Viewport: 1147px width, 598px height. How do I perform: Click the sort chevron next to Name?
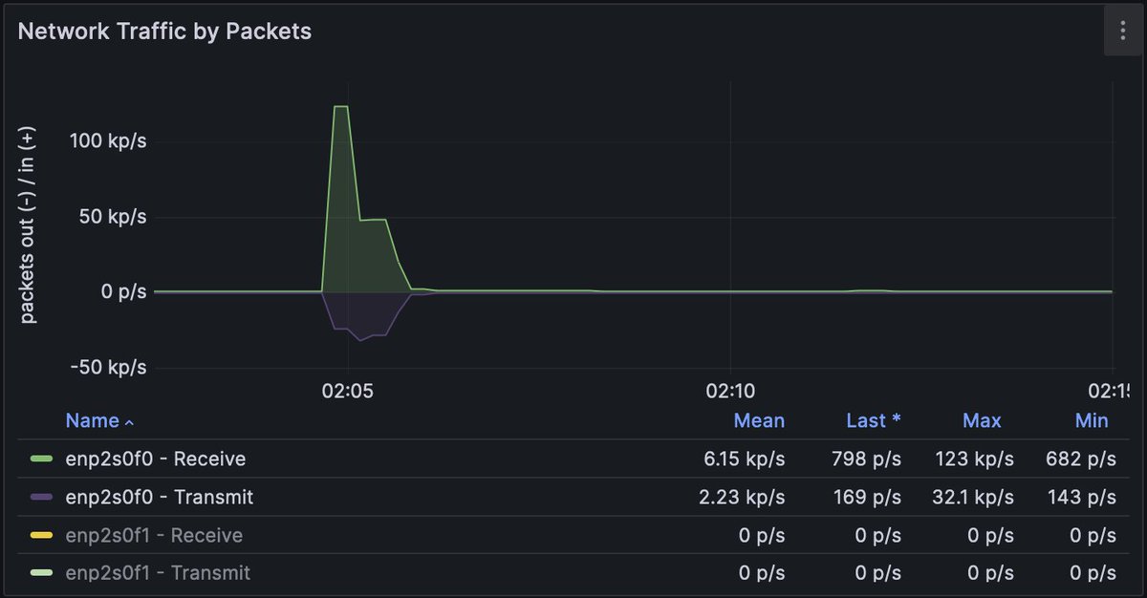tap(128, 421)
